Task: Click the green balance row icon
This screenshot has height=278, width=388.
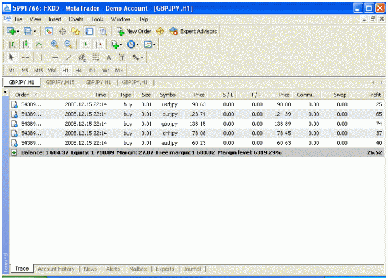Action: [14, 153]
